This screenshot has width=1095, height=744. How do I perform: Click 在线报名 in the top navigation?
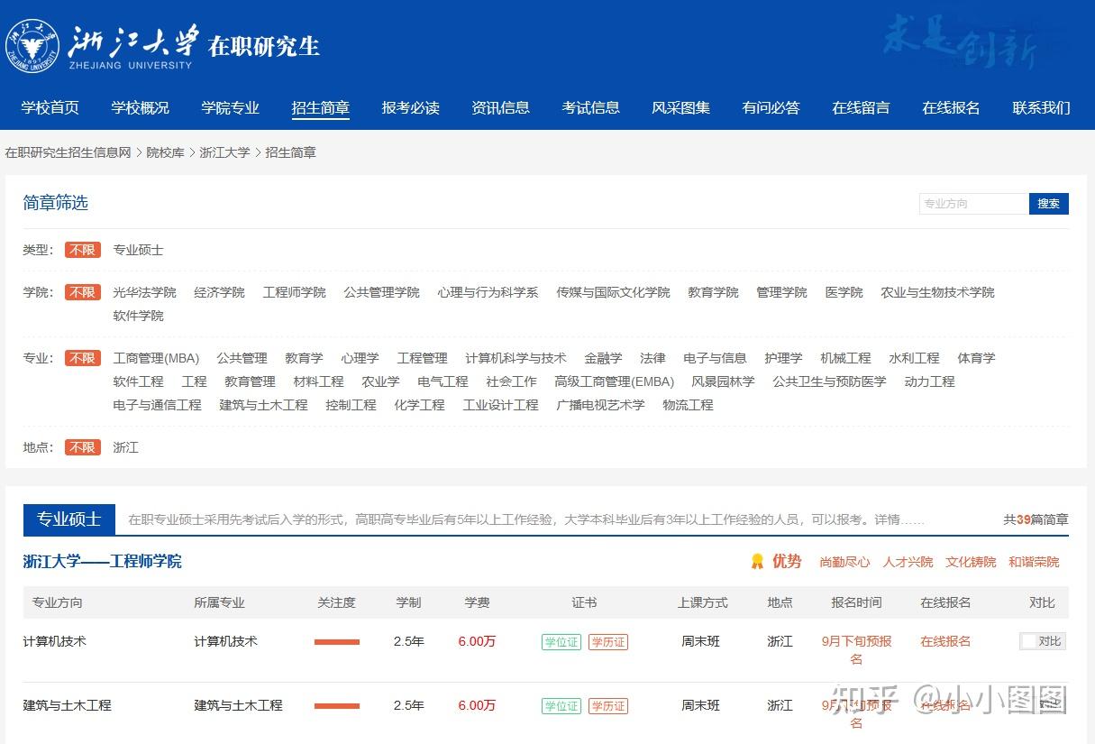click(952, 107)
